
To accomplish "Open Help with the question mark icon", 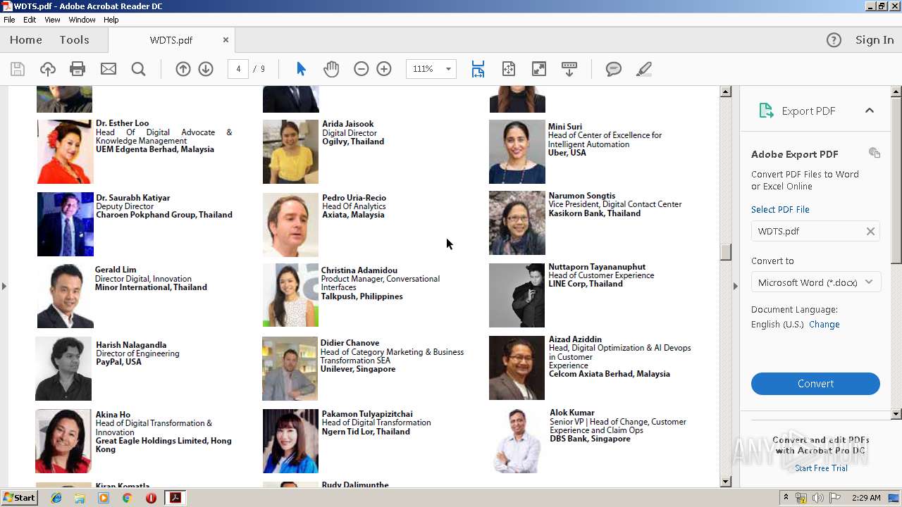I will [x=834, y=40].
